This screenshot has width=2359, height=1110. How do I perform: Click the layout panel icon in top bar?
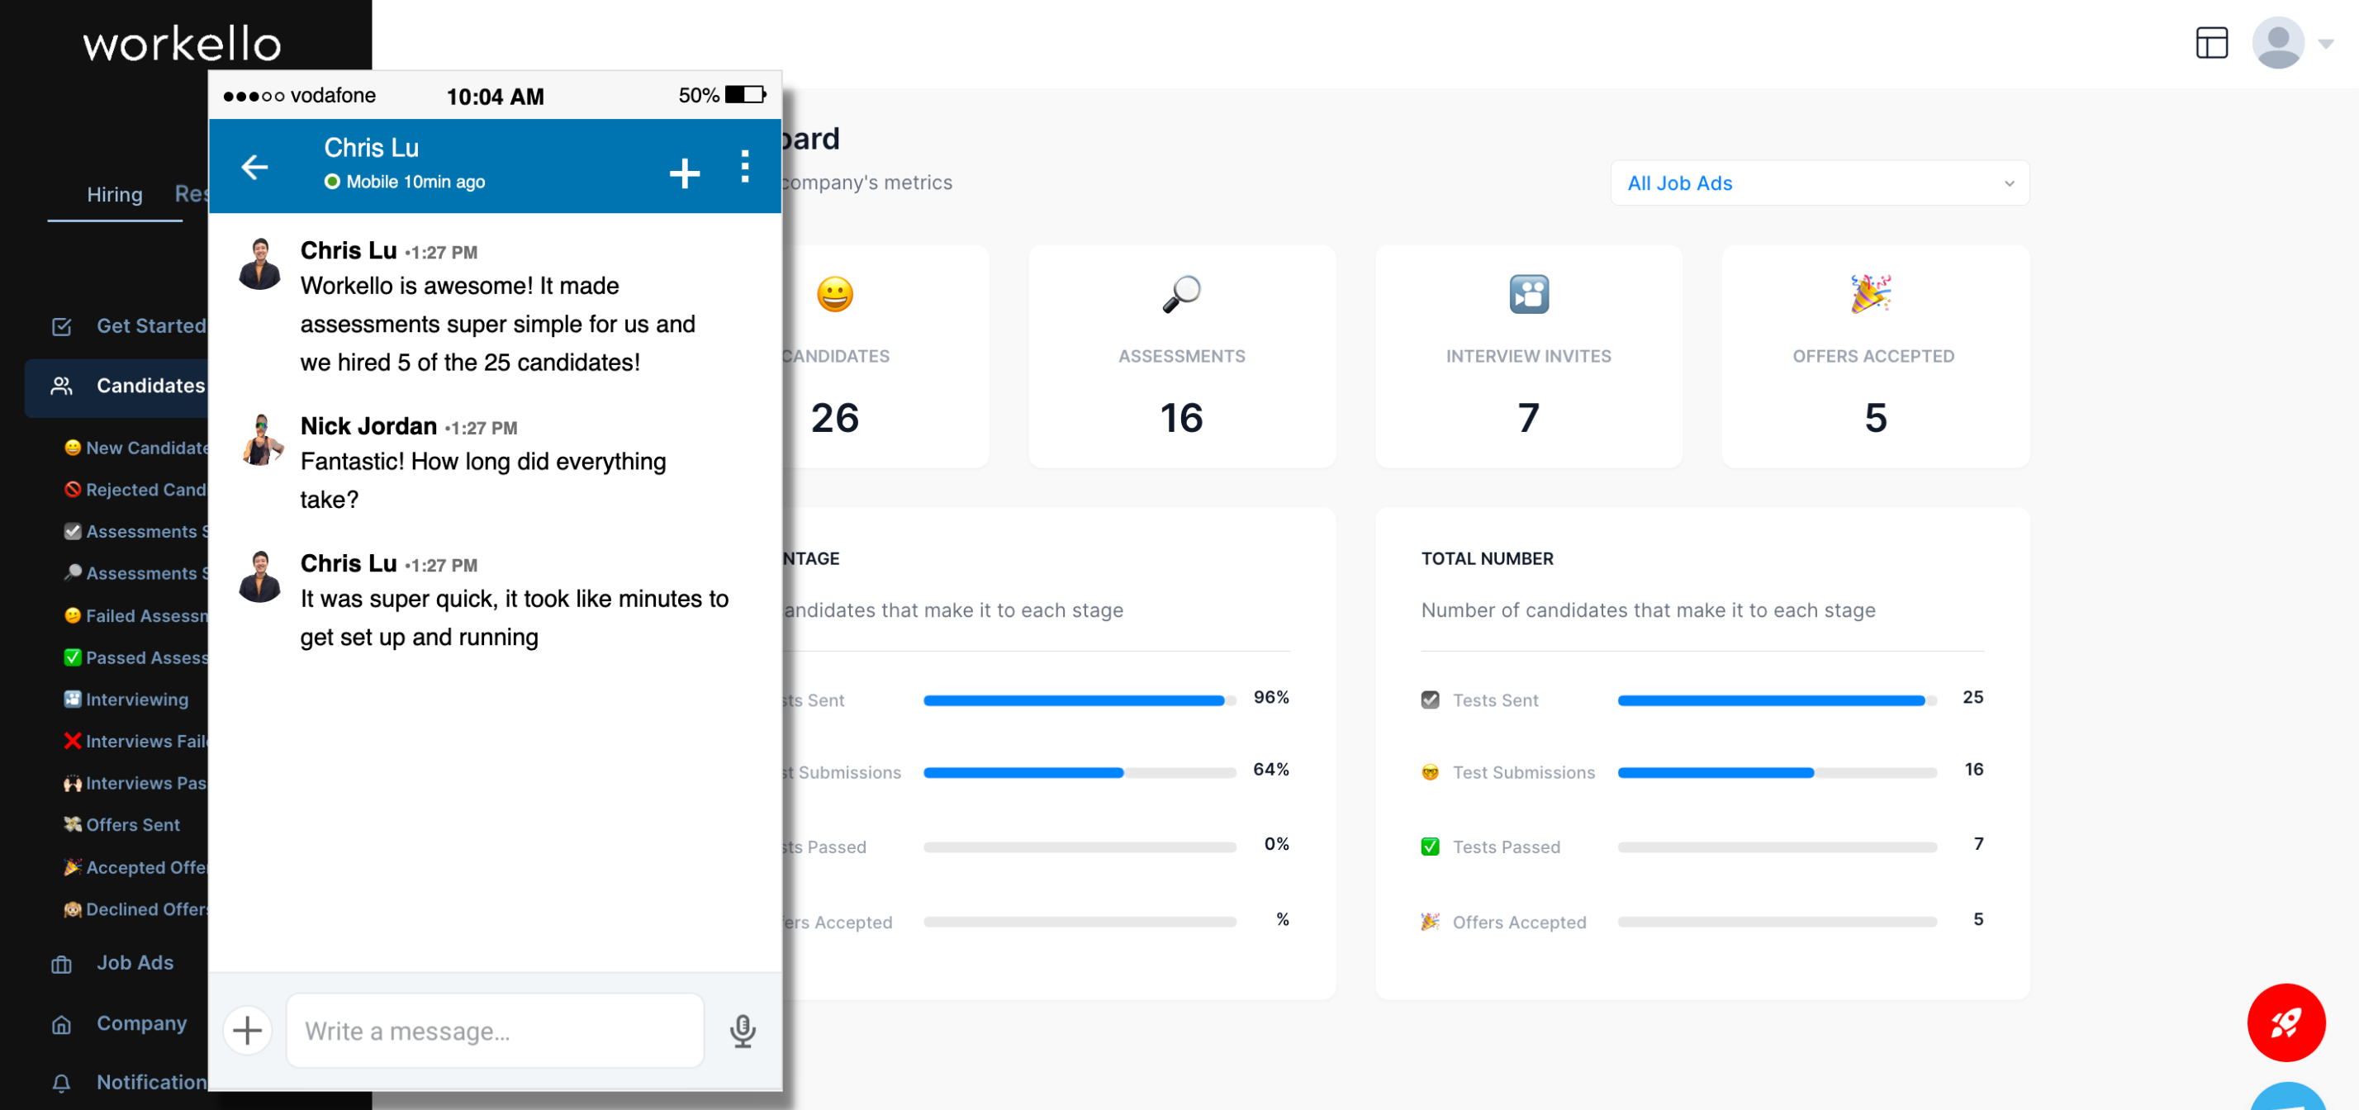(x=2212, y=43)
